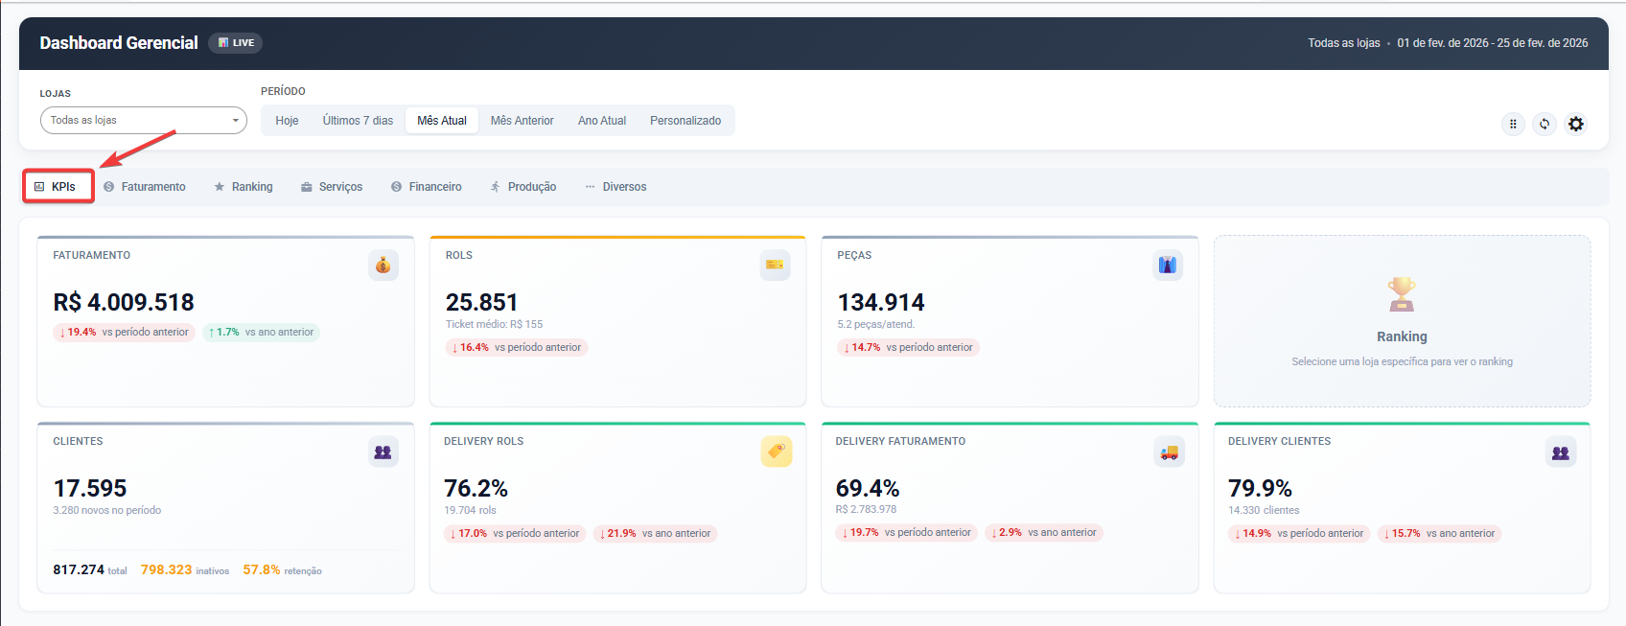1626x626 pixels.
Task: Choose the 'Personalizado' period option
Action: (x=685, y=121)
